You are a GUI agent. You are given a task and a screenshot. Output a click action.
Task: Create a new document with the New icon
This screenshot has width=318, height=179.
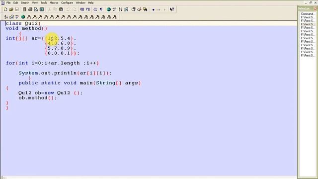pyautogui.click(x=5, y=9)
